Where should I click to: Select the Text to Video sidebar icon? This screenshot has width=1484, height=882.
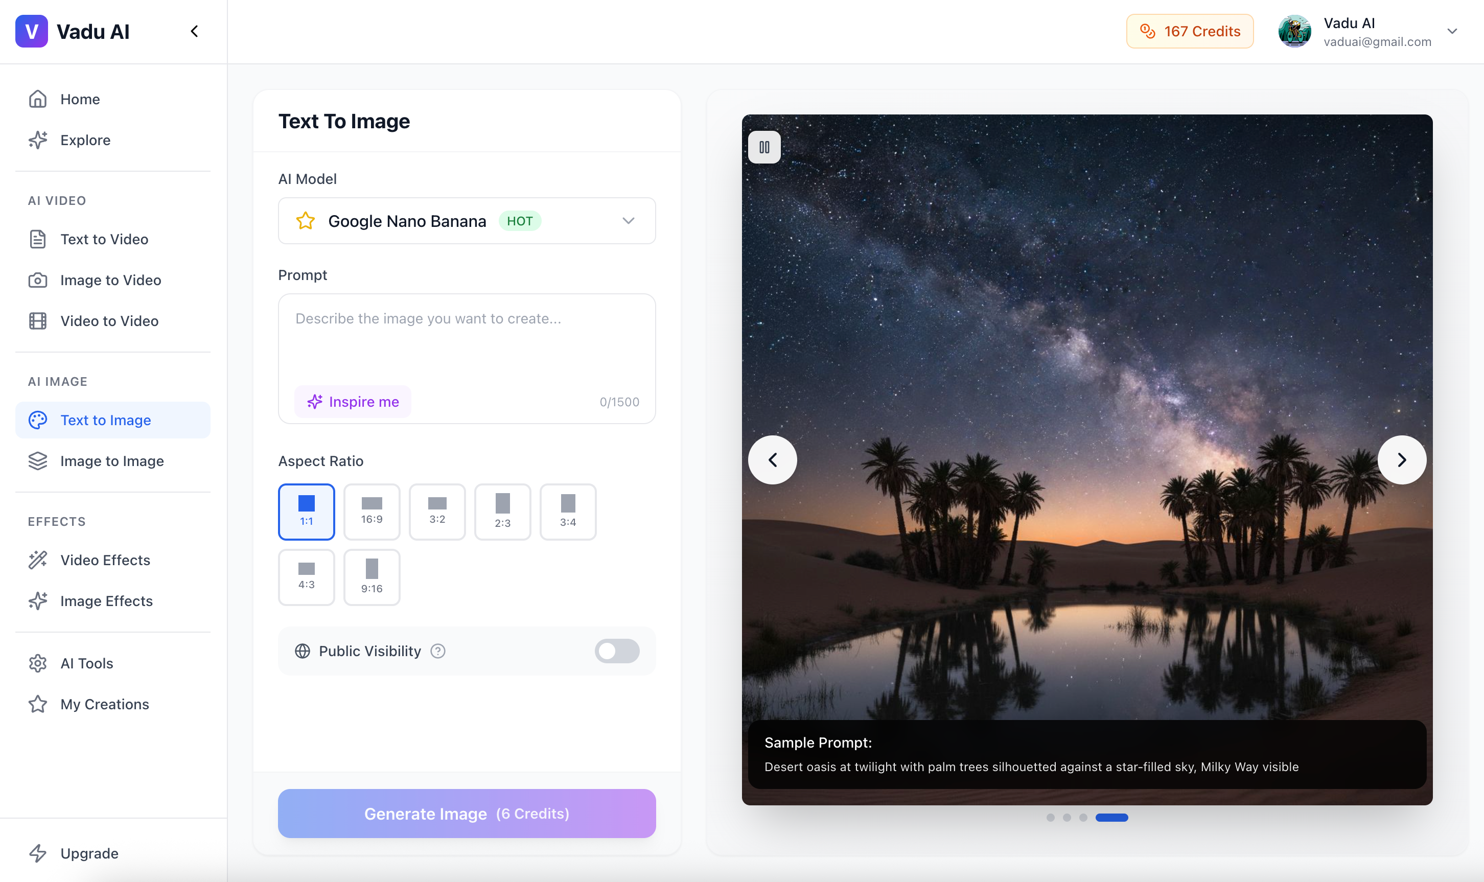click(x=37, y=239)
